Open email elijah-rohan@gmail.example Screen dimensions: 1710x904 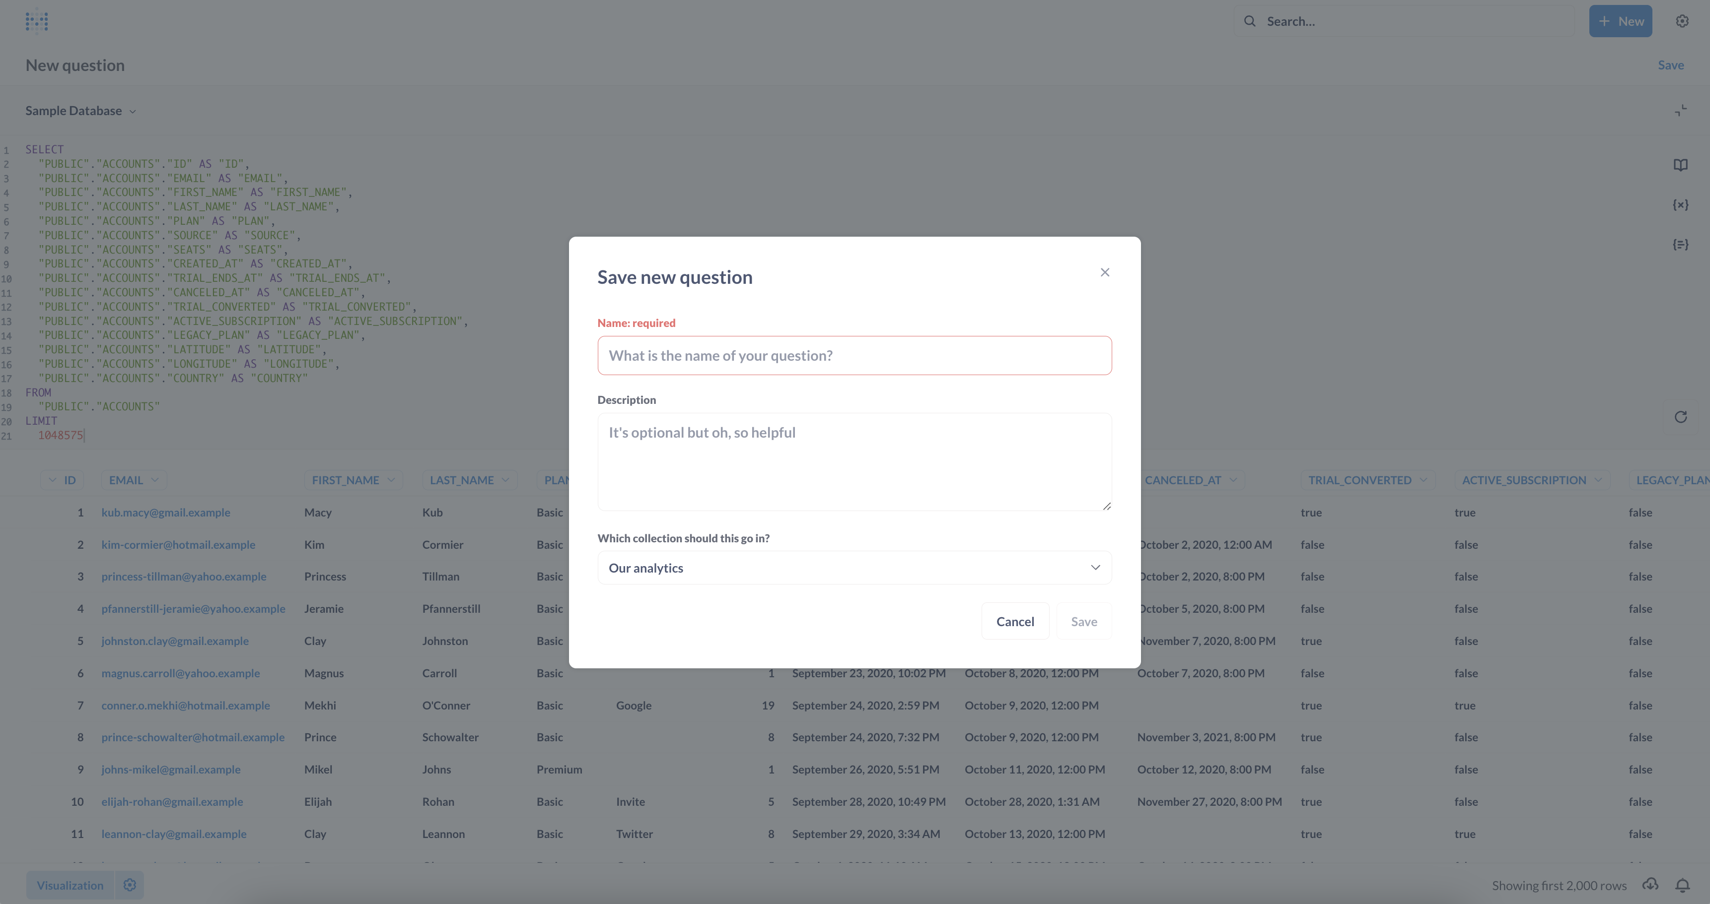point(173,802)
